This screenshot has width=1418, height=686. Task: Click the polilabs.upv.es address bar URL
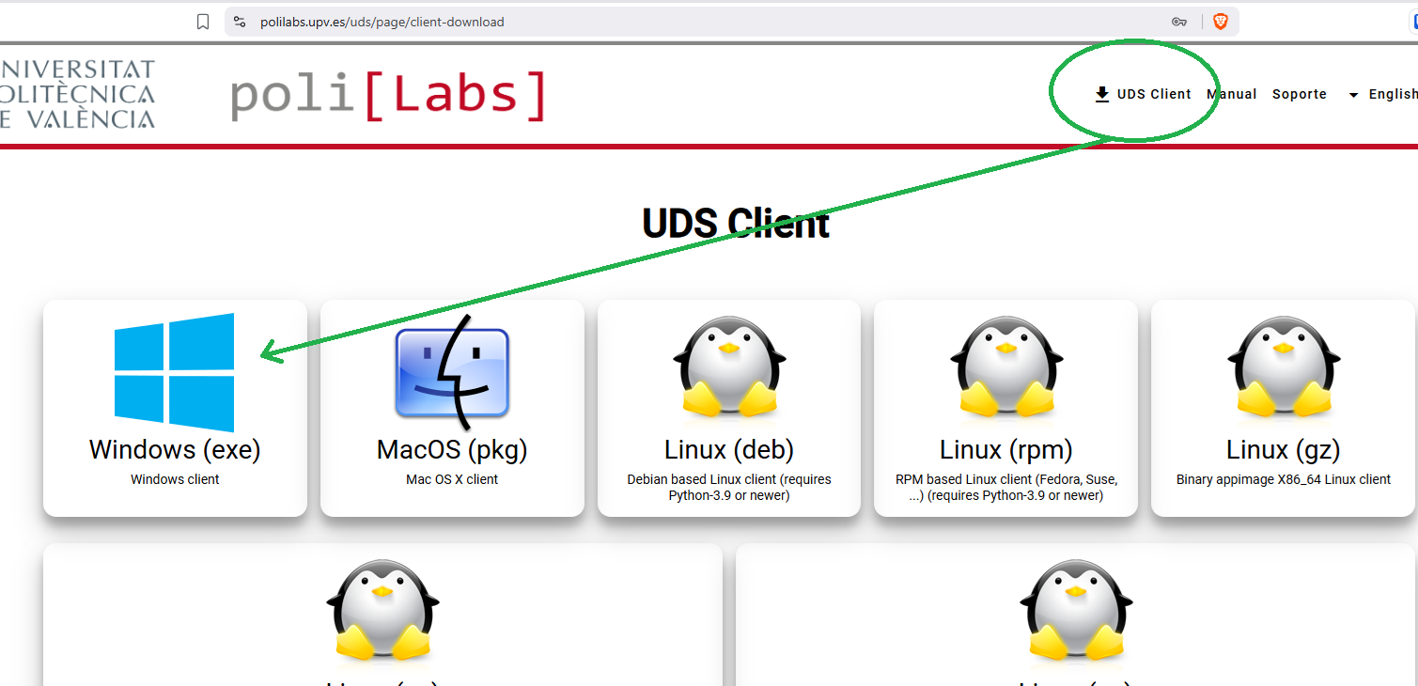tap(382, 22)
